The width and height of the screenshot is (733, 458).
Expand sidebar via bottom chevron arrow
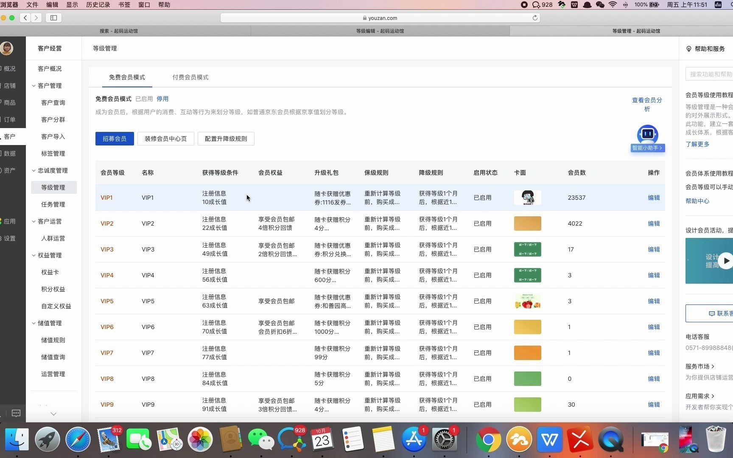[53, 413]
